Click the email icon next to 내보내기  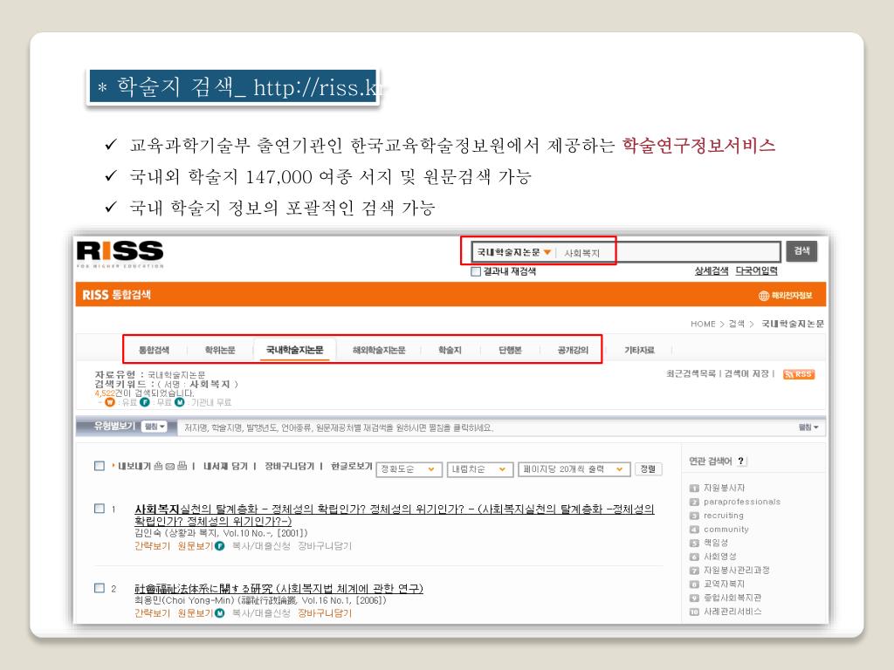[x=170, y=466]
